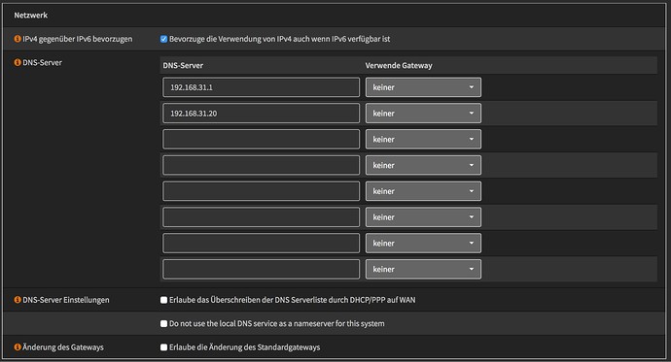
Task: Open help icon next to DNS-Server label
Action: pyautogui.click(x=18, y=62)
